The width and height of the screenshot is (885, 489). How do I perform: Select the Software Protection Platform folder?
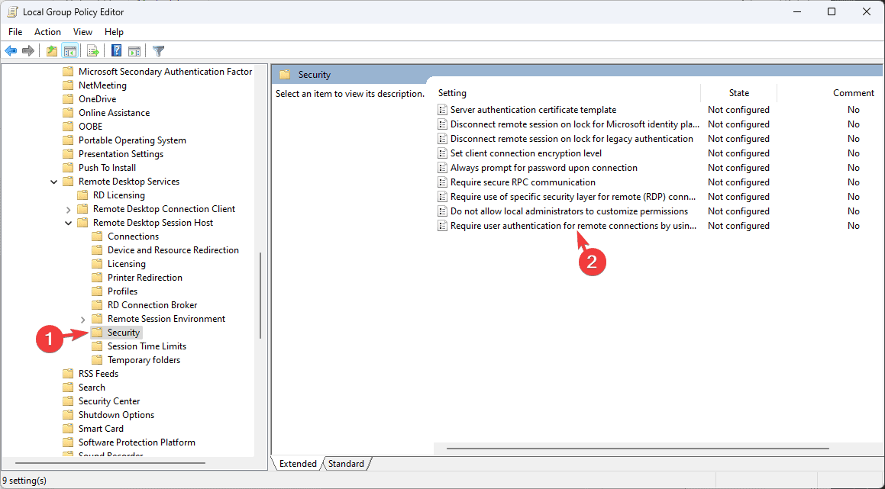click(137, 442)
